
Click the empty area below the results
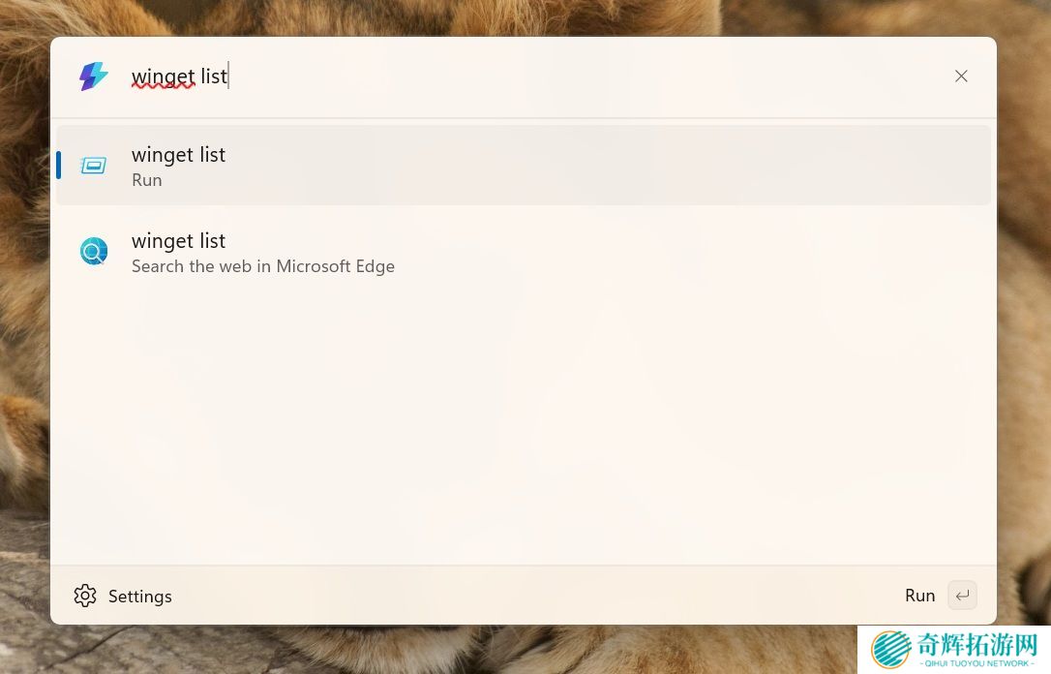pyautogui.click(x=523, y=426)
